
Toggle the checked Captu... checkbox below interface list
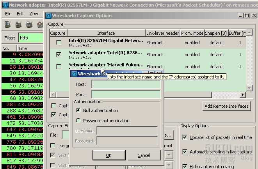[x=54, y=114]
